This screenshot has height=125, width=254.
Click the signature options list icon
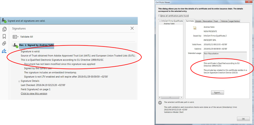click(x=15, y=37)
